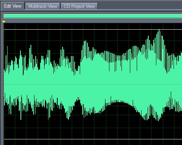
Task: Open the CD Project View tab
Action: (x=79, y=6)
